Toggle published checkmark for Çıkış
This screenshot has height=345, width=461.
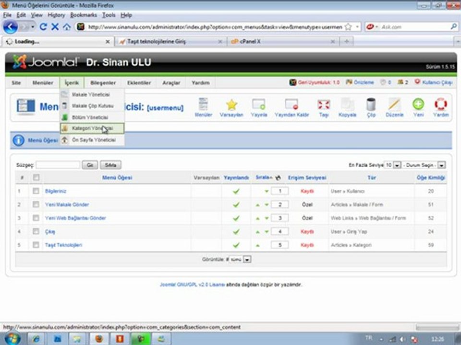pos(236,232)
